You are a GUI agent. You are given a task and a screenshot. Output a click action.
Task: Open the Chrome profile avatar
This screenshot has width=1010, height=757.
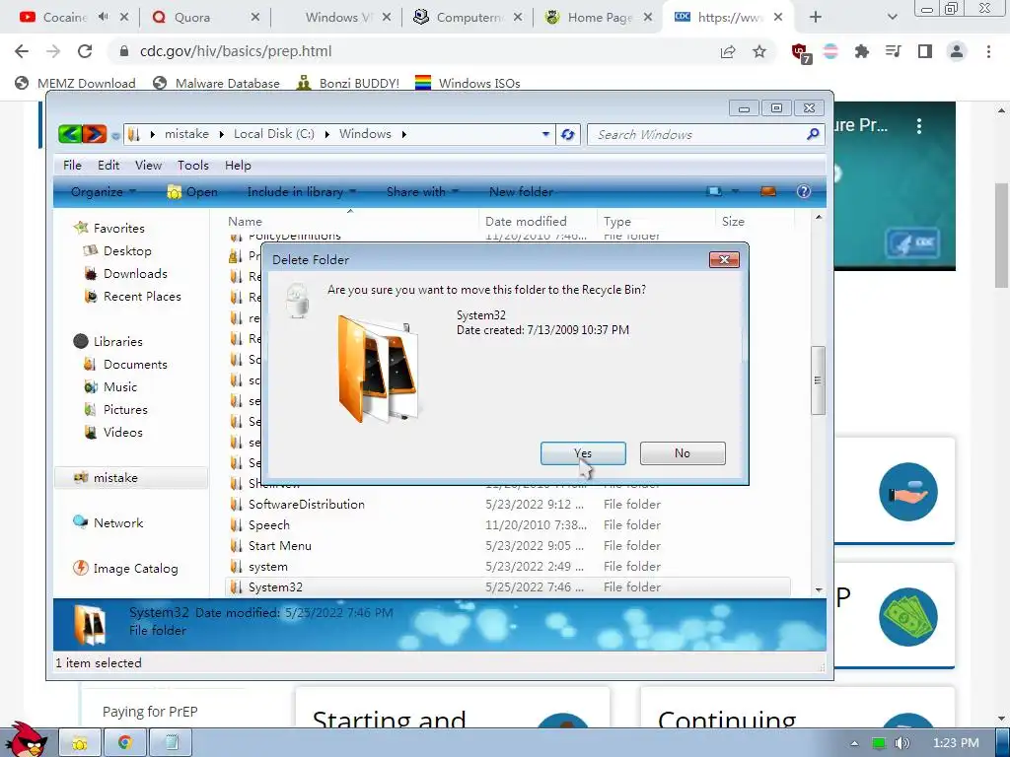tap(957, 51)
